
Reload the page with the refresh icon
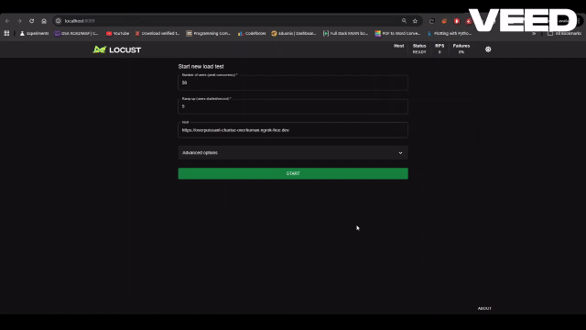pos(32,21)
